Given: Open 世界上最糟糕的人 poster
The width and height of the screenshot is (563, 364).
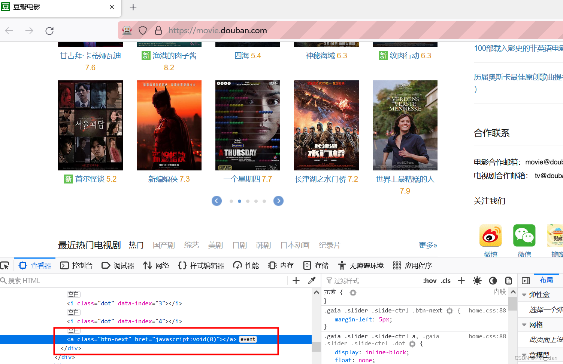Looking at the screenshot, I should click(405, 125).
